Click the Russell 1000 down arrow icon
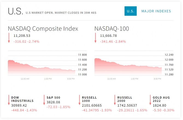 pos(80,100)
